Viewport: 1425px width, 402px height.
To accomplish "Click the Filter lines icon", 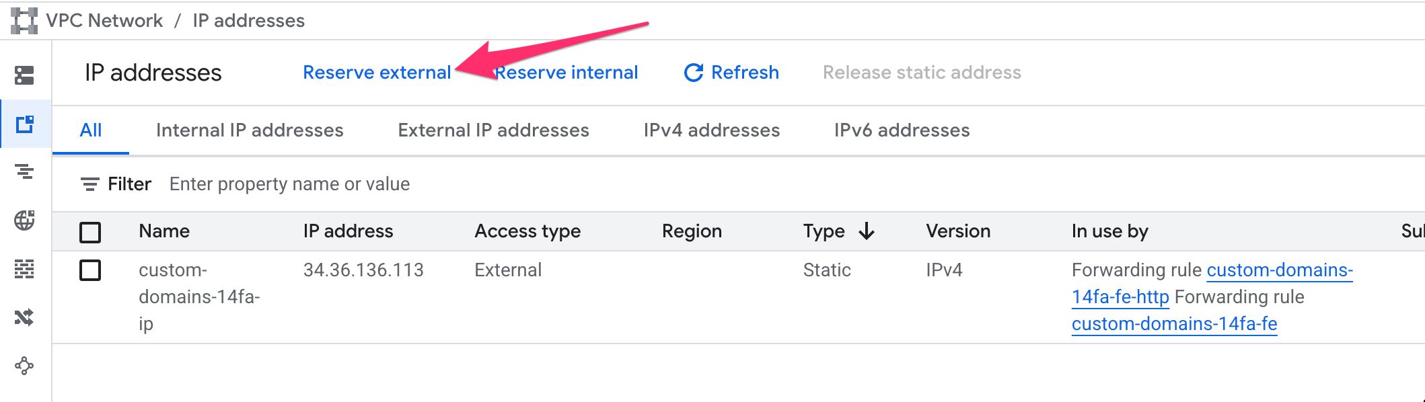I will click(x=89, y=184).
